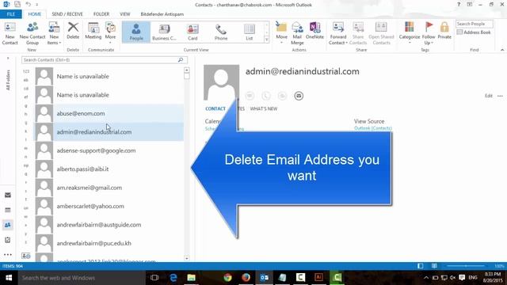Select the abuse@enom.com contact
The height and width of the screenshot is (285, 507).
[109, 113]
